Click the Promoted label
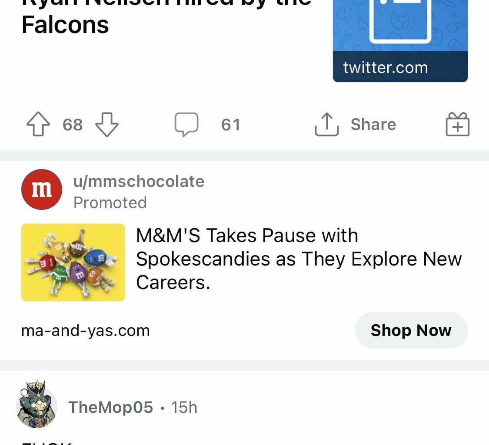 (110, 203)
